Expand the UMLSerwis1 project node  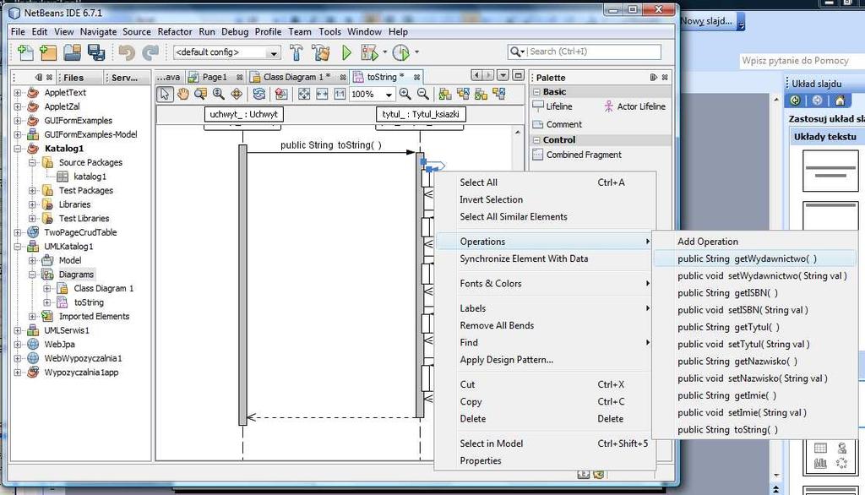(18, 330)
